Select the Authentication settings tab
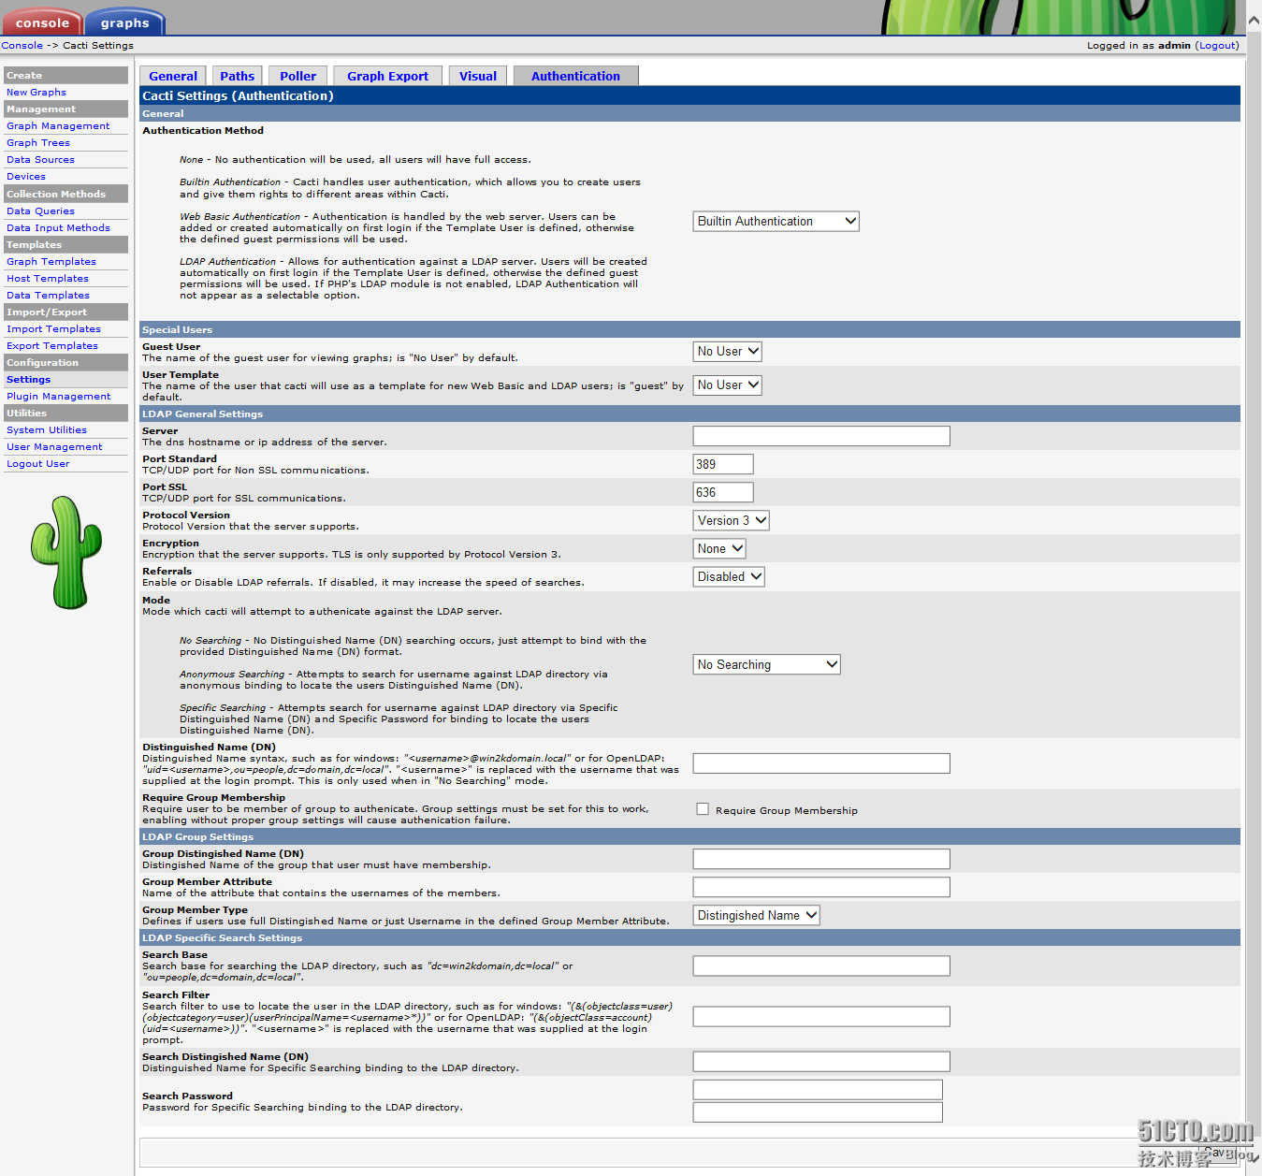This screenshot has width=1262, height=1176. point(575,76)
